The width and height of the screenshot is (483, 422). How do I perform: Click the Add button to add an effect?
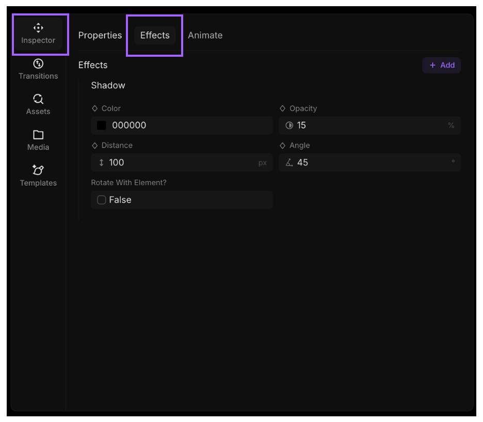(x=442, y=65)
